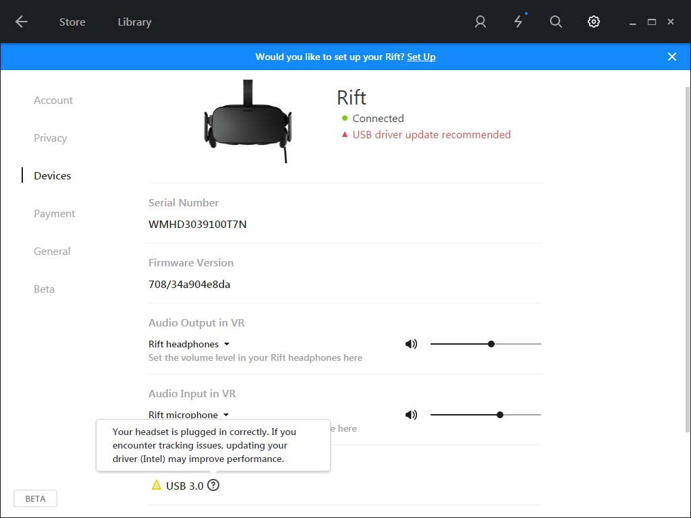Go back using the arrow icon
The height and width of the screenshot is (518, 691).
pos(21,22)
